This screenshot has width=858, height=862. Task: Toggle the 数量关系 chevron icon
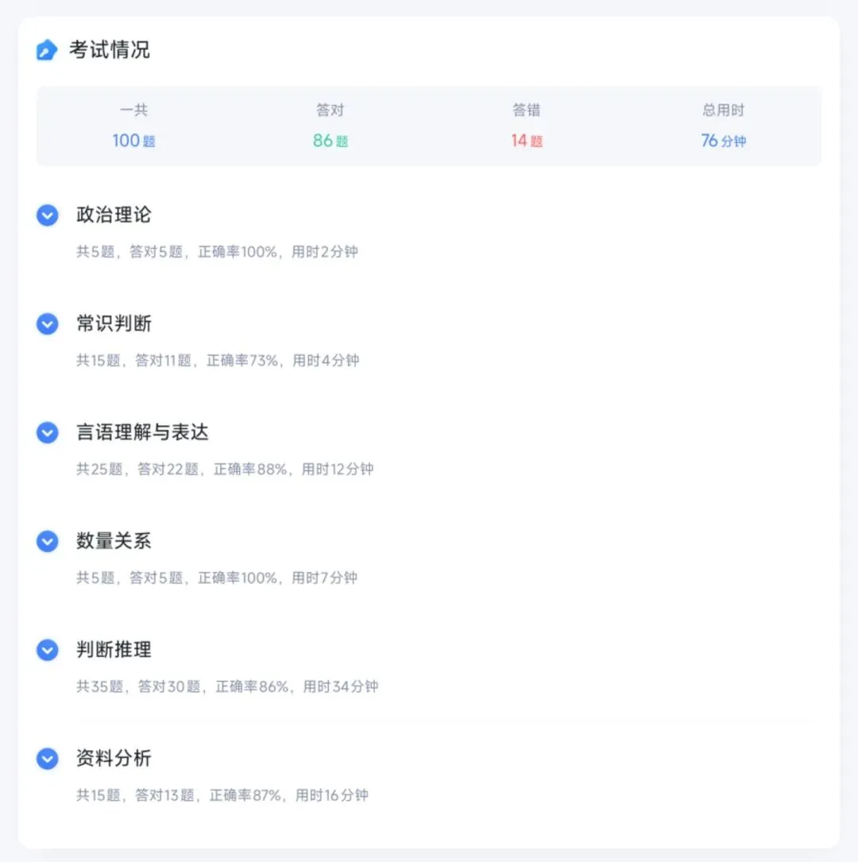[x=48, y=542]
